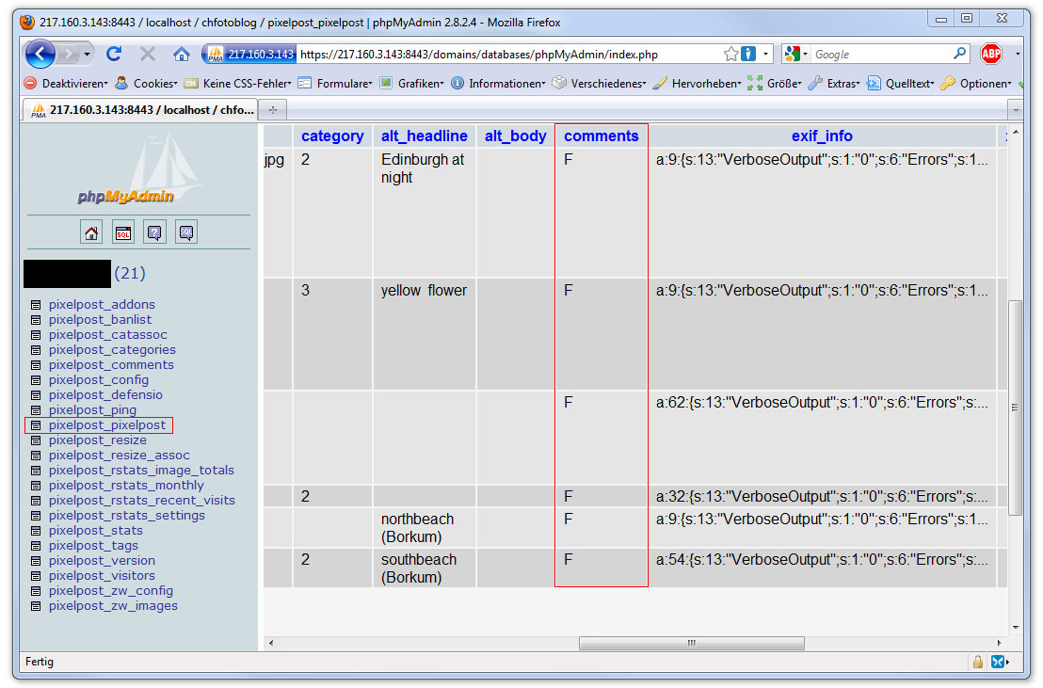1043x688 pixels.
Task: Sort by the alt_body column header
Action: 516,136
